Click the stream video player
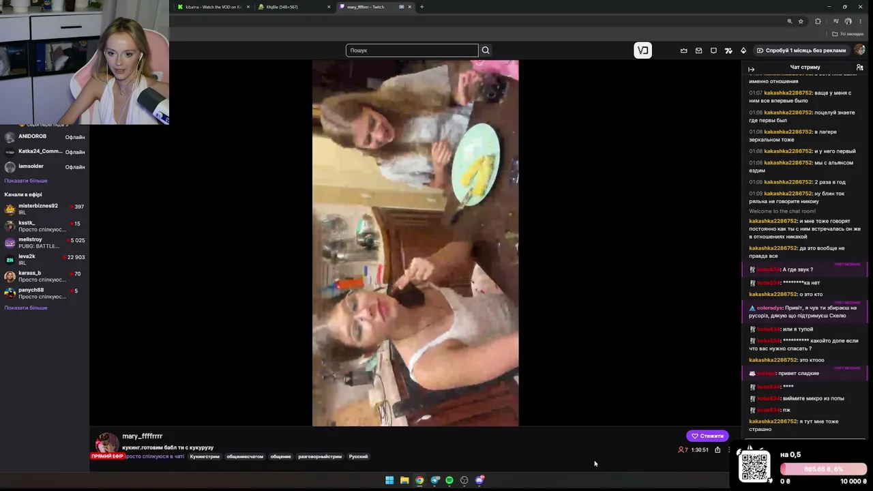 tap(415, 243)
